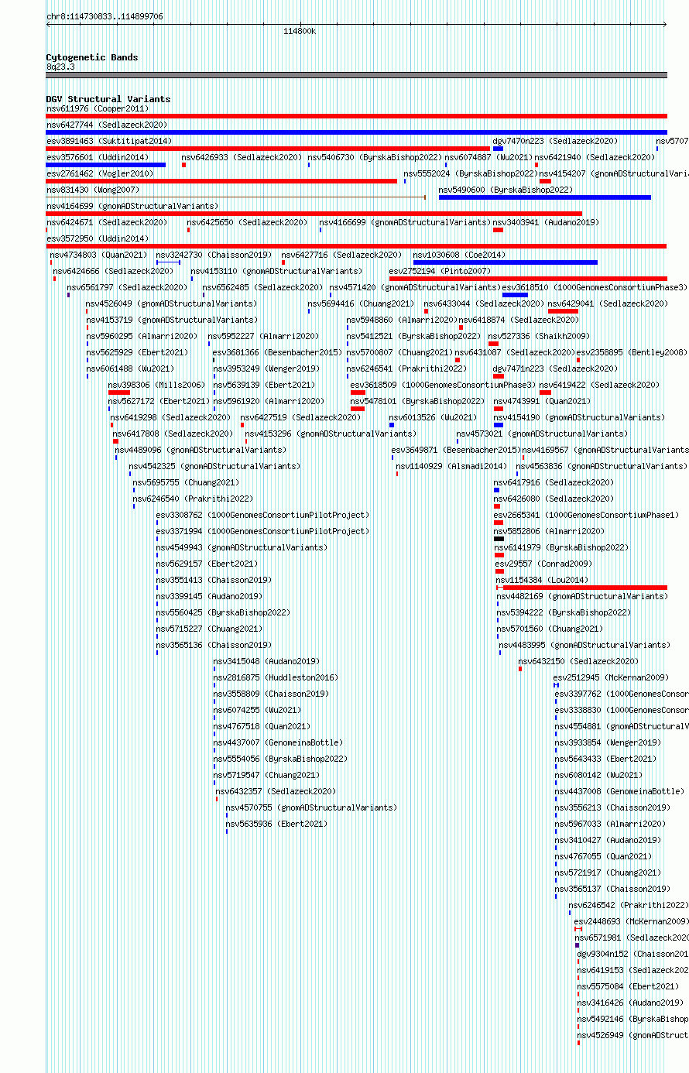The width and height of the screenshot is (689, 1073).
Task: Click nsv4526049 (gnomADStructuralVariants) label
Action: pos(172,303)
